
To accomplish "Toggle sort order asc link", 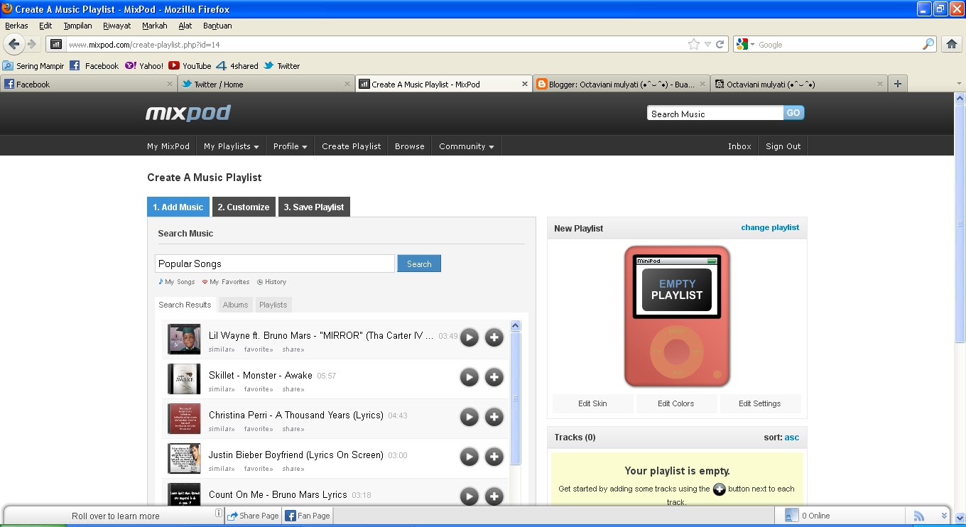I will click(792, 438).
